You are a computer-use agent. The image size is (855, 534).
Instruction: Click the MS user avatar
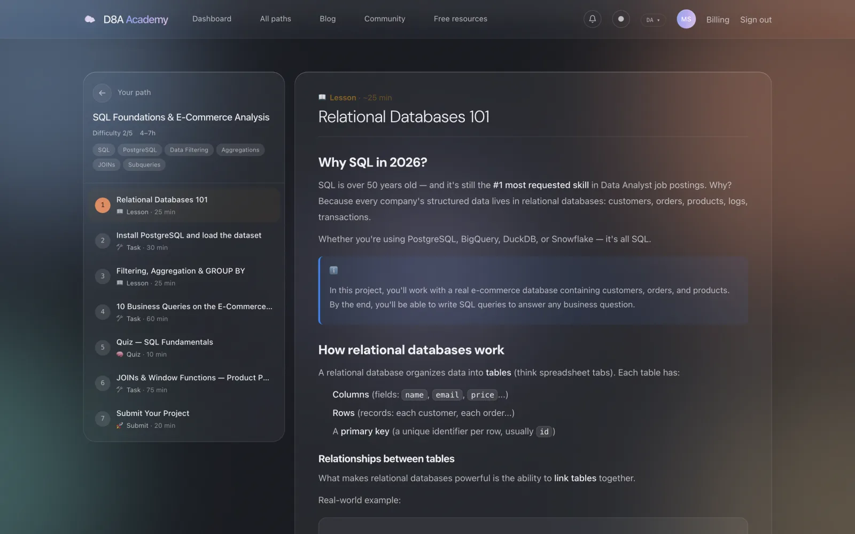click(686, 19)
